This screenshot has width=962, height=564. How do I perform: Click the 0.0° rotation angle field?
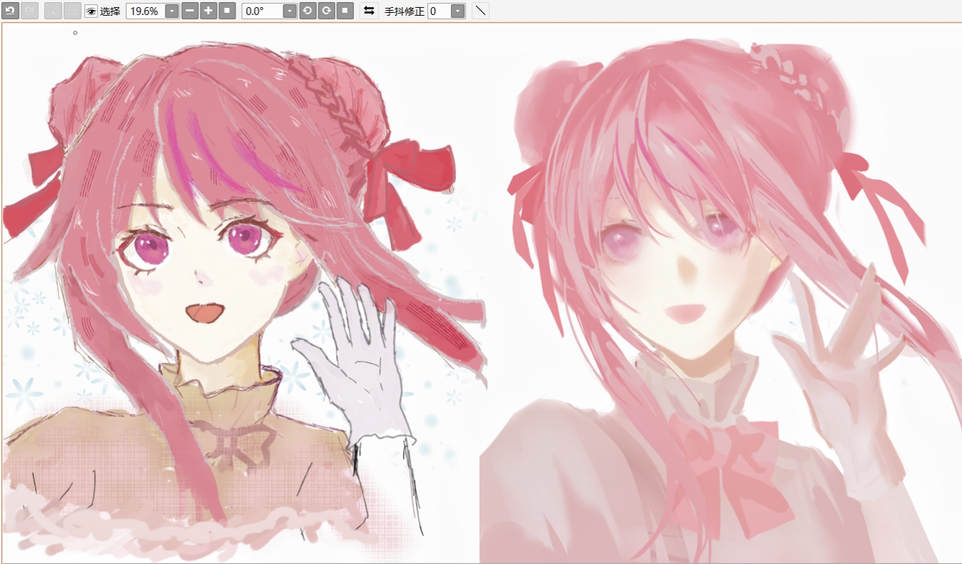click(262, 11)
